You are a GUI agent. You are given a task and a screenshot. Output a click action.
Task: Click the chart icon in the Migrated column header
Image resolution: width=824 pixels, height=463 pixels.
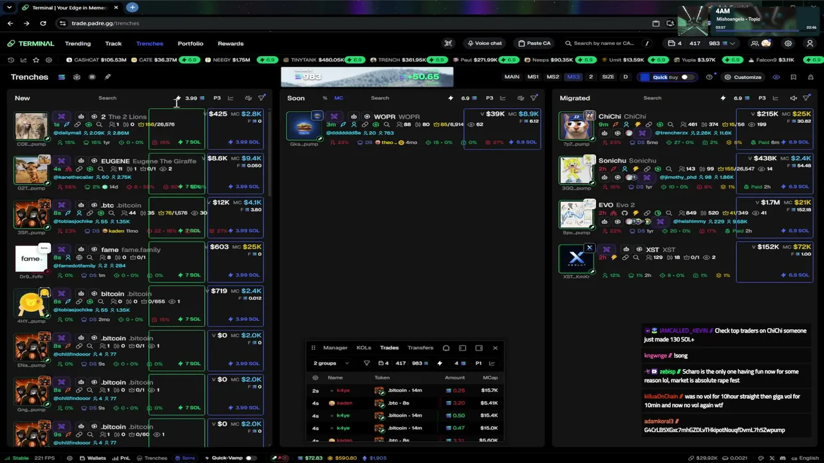776,98
